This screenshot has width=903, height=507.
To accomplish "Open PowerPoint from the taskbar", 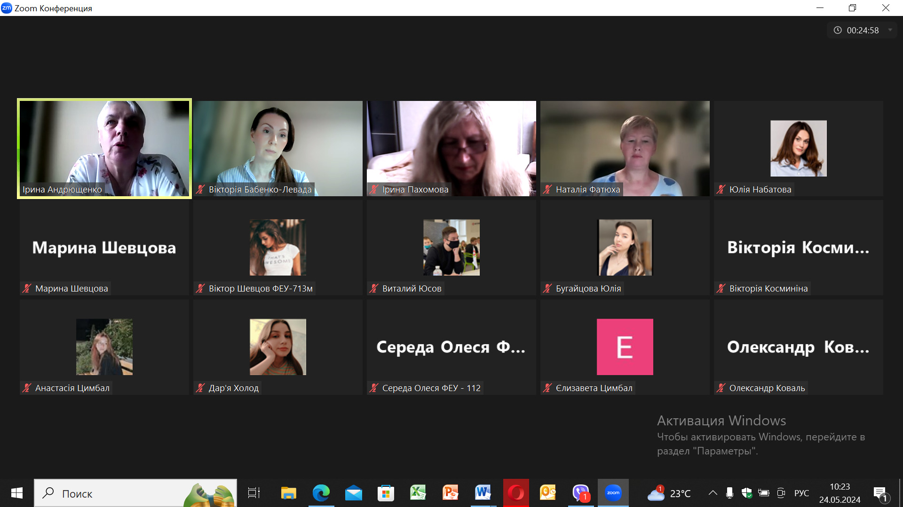I will tap(450, 493).
